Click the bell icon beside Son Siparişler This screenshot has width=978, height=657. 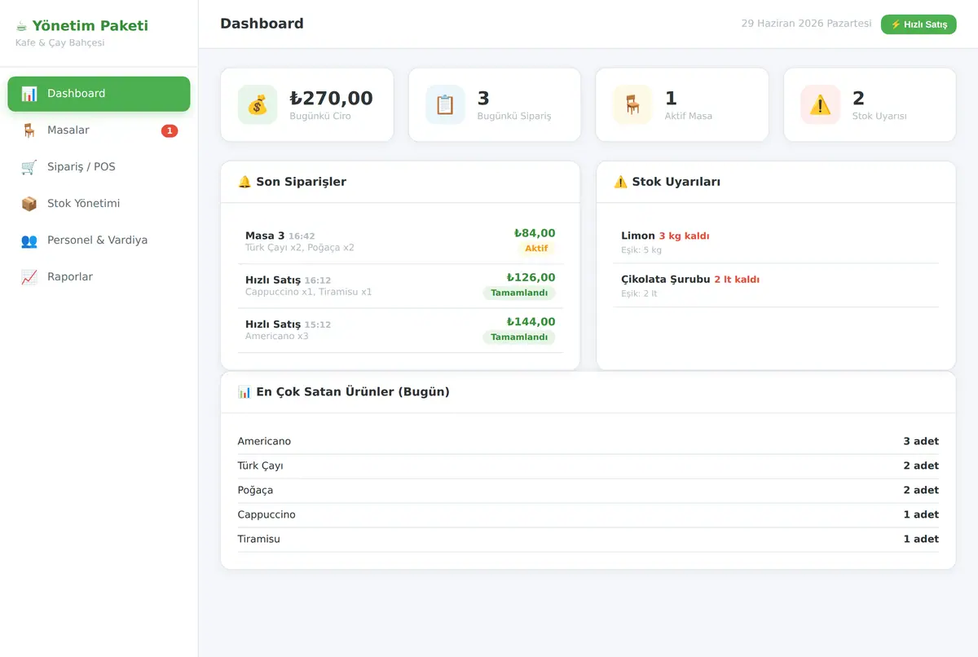point(244,182)
